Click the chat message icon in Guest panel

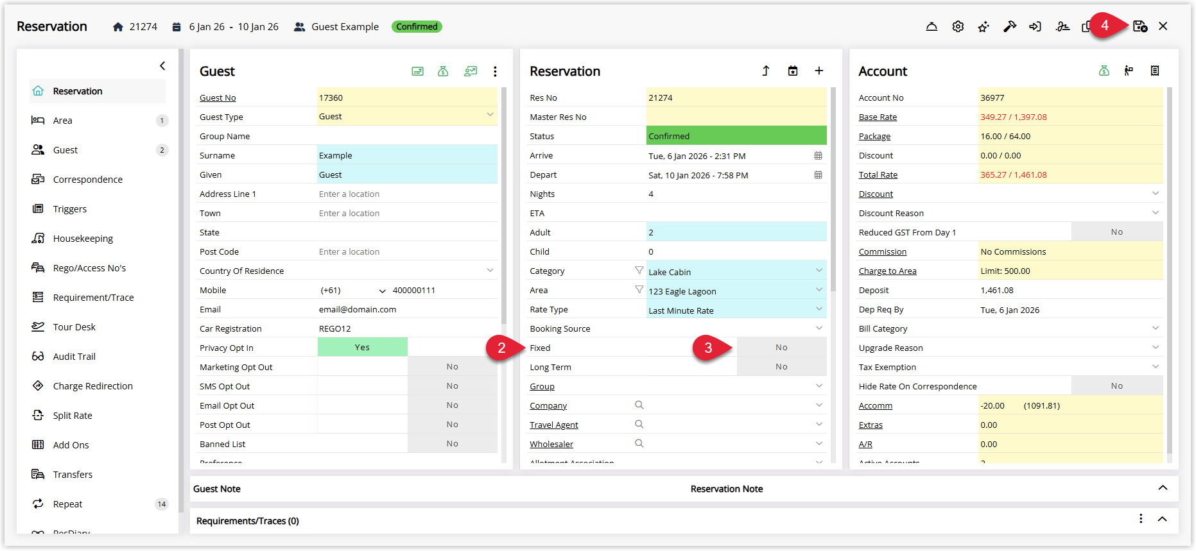[471, 71]
